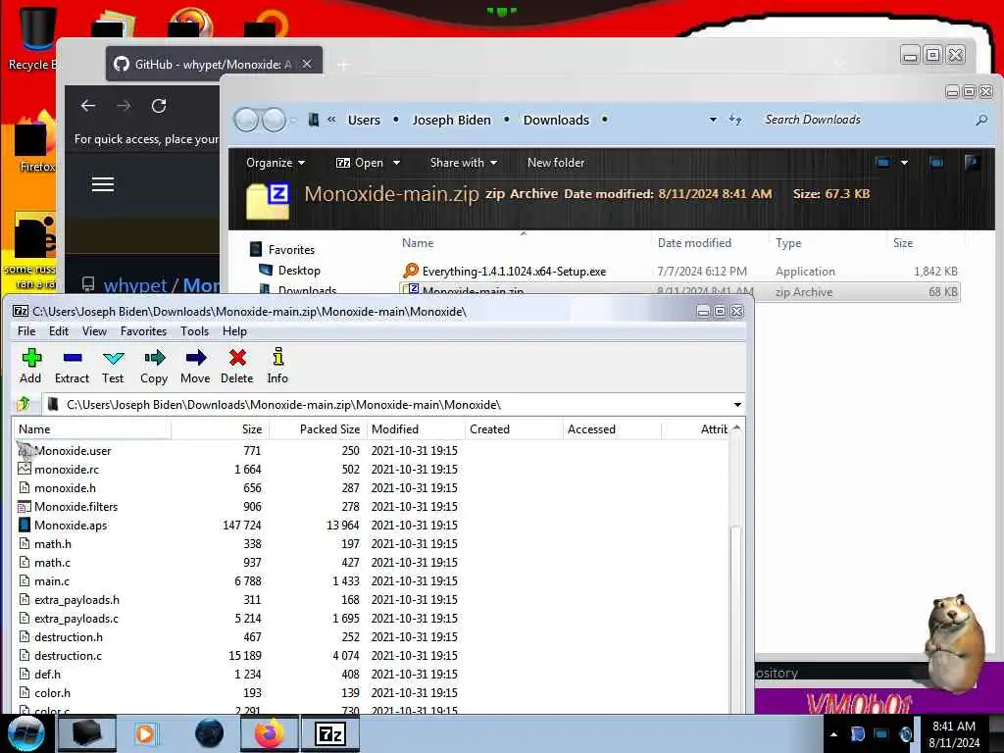The image size is (1004, 753).
Task: Expand the 7-Zip address path dropdown
Action: click(x=737, y=405)
